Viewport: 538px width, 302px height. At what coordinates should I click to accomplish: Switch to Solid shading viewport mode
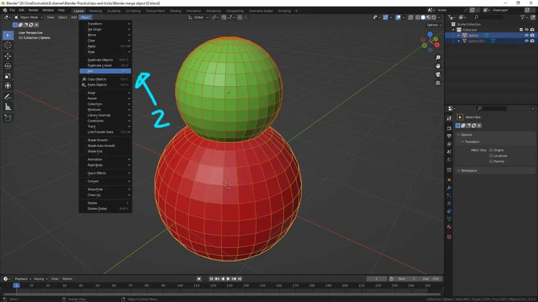[423, 17]
